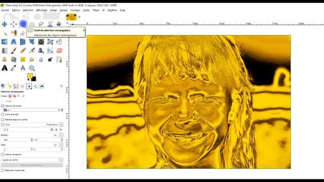This screenshot has width=324, height=182.
Task: Click the Rayon feather radius slider
Action: [x=33, y=110]
